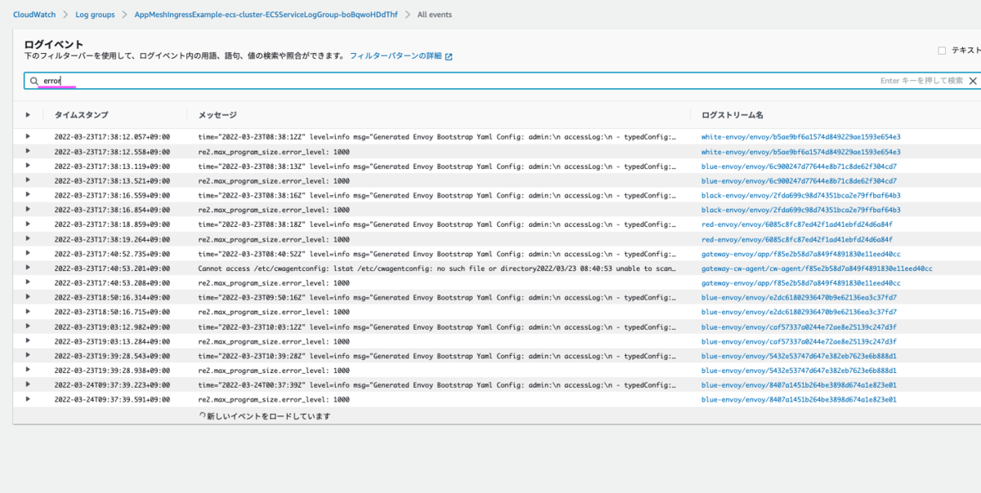Image resolution: width=981 pixels, height=493 pixels.
Task: Select the time="2022-03-23T08:38:18Z" Envoy Bootstrap message
Action: coord(437,224)
